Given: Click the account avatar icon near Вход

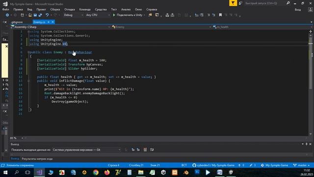Looking at the screenshot, I should pos(310,10).
